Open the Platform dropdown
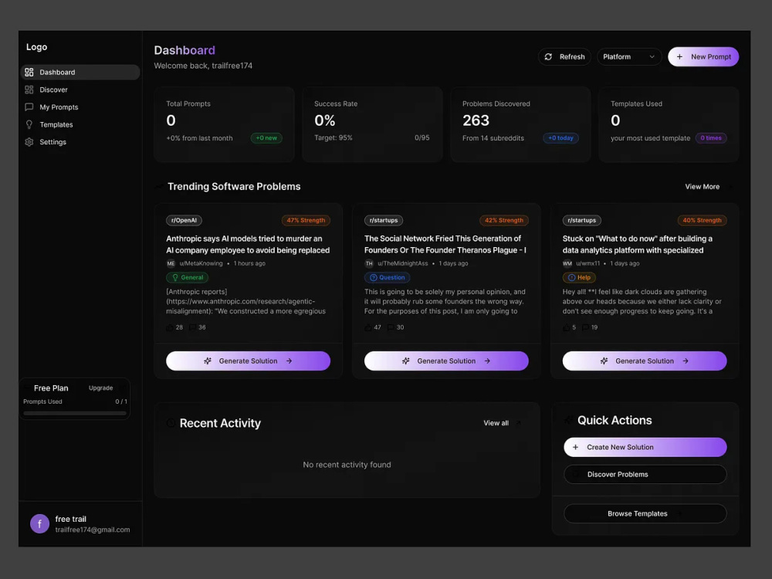The width and height of the screenshot is (772, 579). [x=628, y=56]
